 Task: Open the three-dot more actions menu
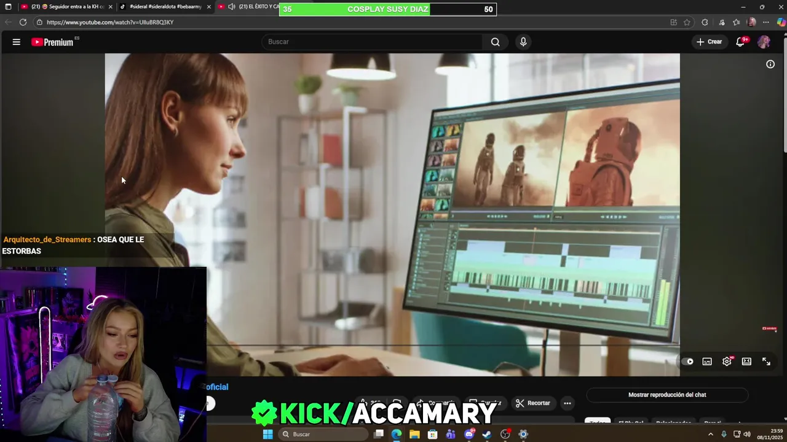pos(568,403)
